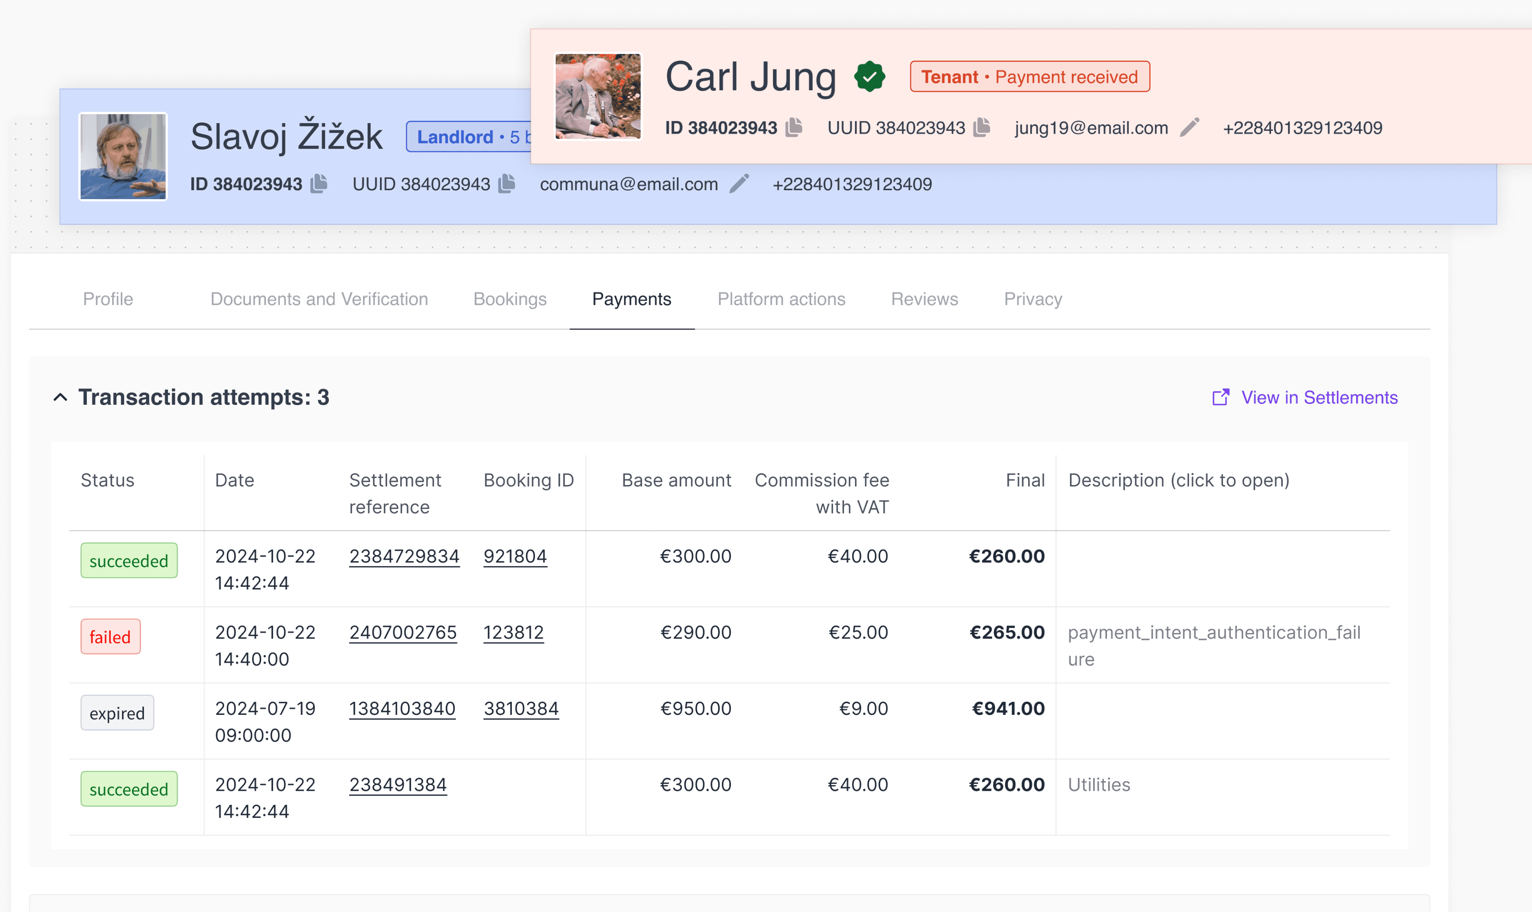Edit Carl Jung's email address
The width and height of the screenshot is (1532, 912).
[1189, 127]
